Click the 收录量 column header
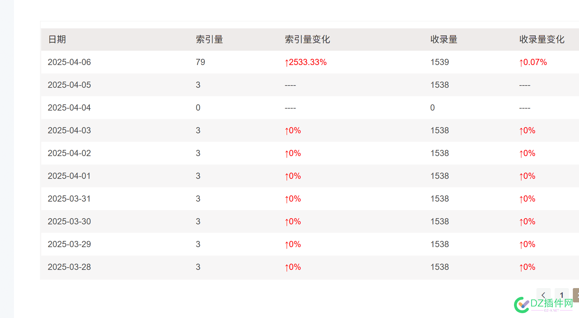The height and width of the screenshot is (318, 579). tap(444, 39)
